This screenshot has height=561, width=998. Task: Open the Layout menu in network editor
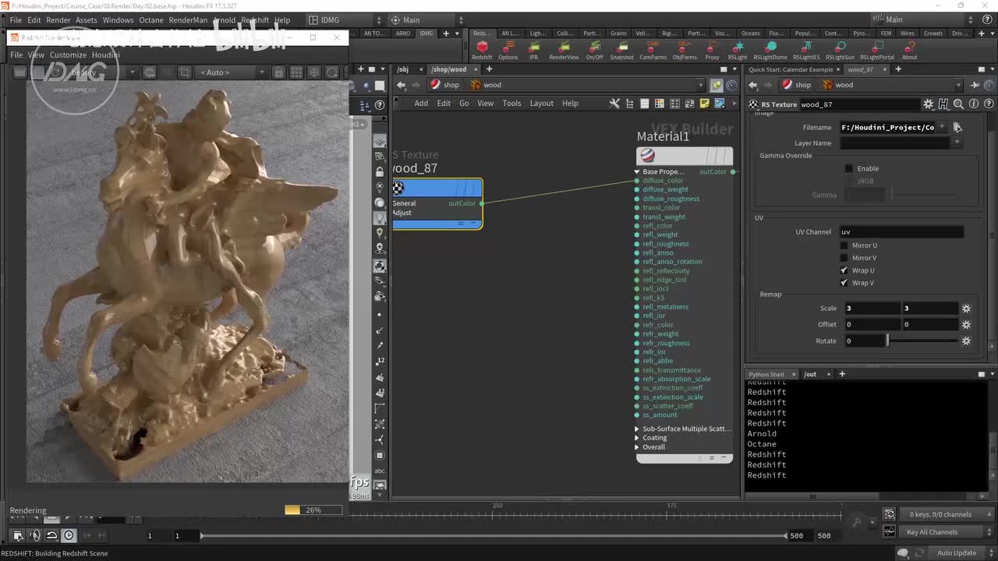click(541, 103)
